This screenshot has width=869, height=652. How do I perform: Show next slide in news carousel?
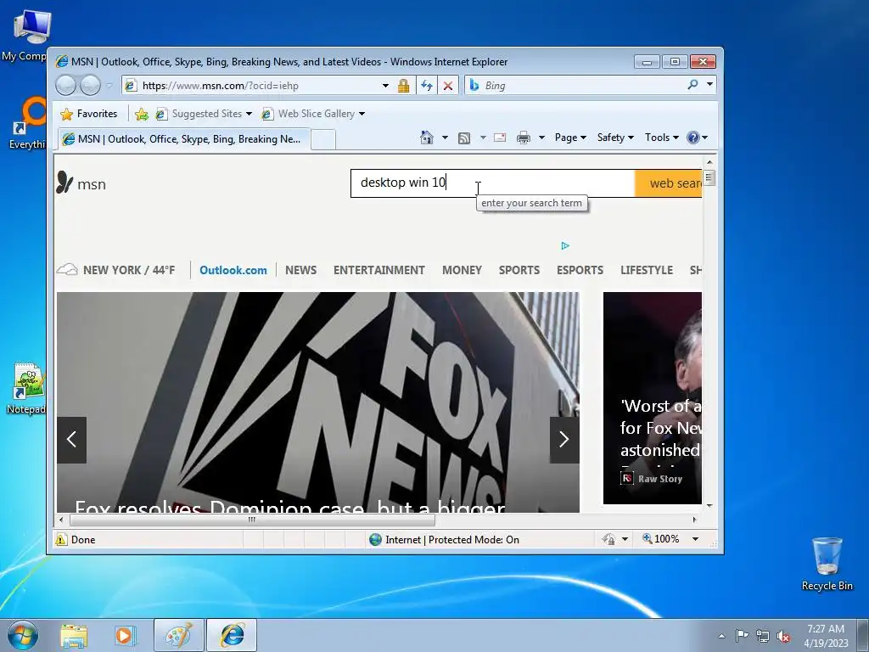pyautogui.click(x=564, y=440)
